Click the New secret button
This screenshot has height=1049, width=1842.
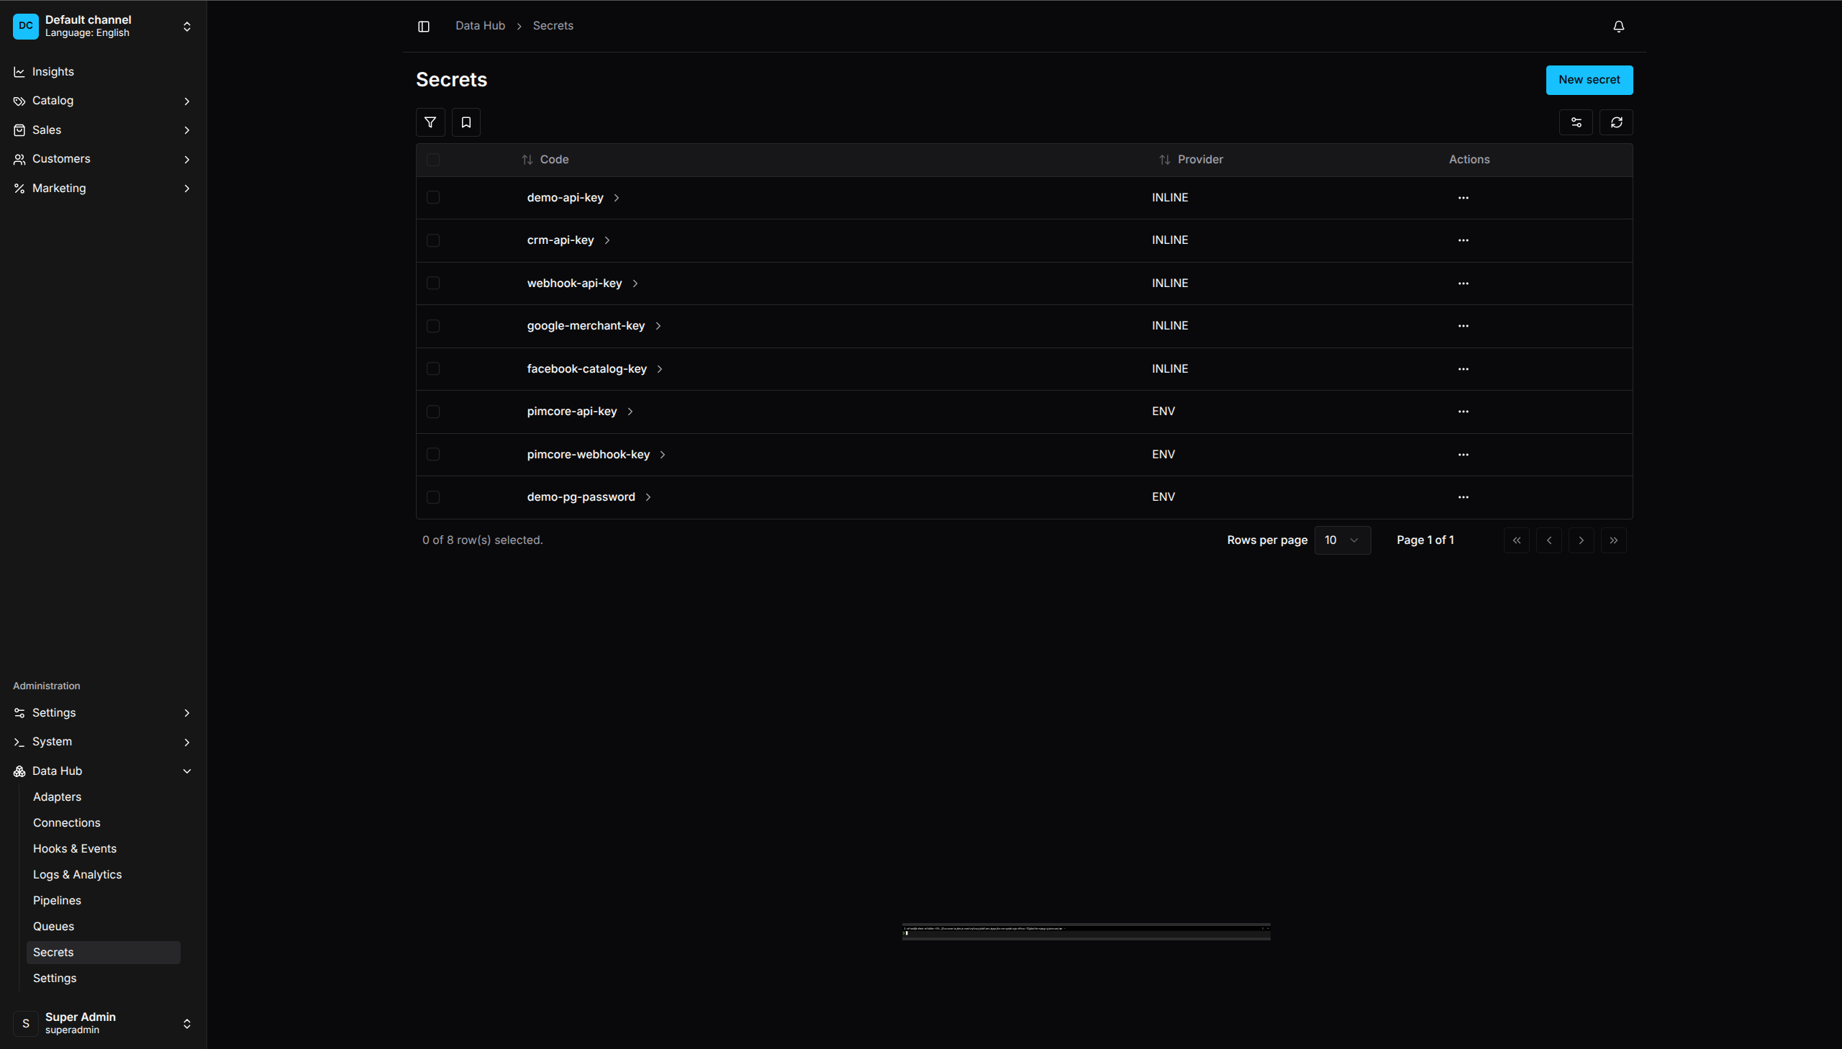click(1589, 80)
